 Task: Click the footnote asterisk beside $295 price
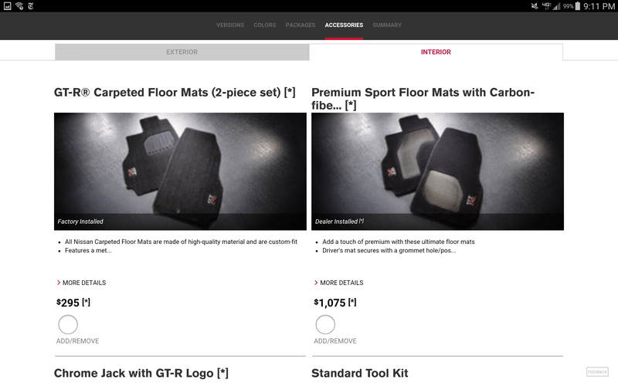coord(86,302)
